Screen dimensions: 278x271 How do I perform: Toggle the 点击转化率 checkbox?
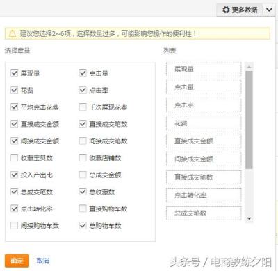15,209
